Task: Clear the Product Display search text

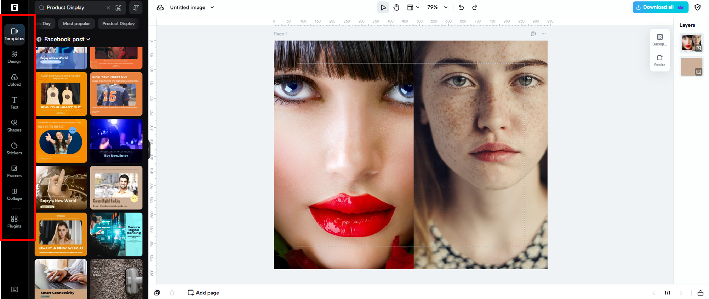Action: (108, 8)
